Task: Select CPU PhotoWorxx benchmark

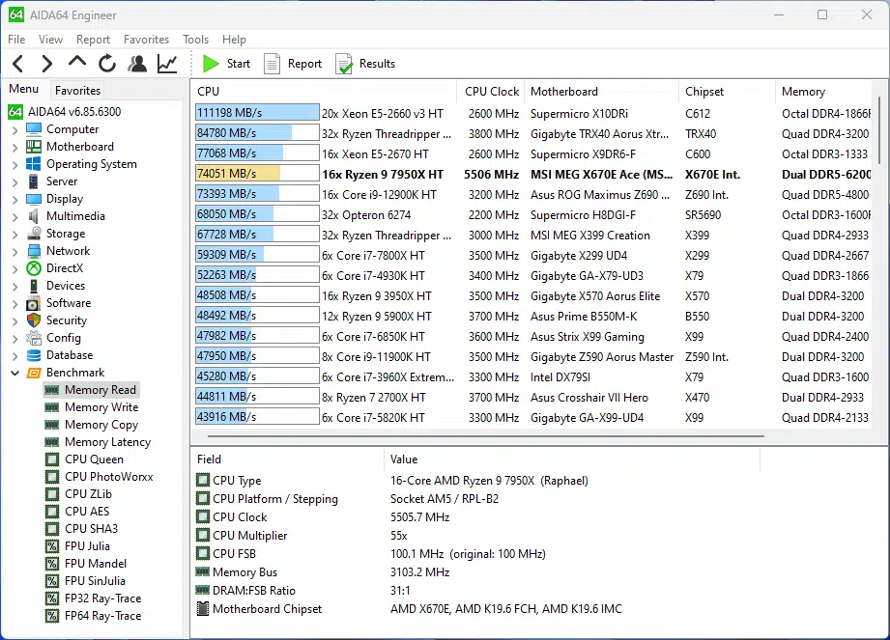Action: point(108,477)
